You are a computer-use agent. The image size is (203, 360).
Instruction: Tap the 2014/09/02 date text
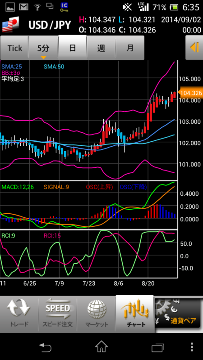181,20
